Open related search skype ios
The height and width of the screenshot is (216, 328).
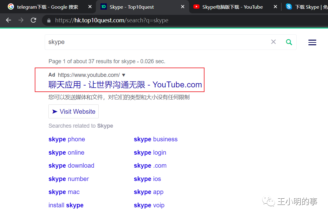click(147, 179)
